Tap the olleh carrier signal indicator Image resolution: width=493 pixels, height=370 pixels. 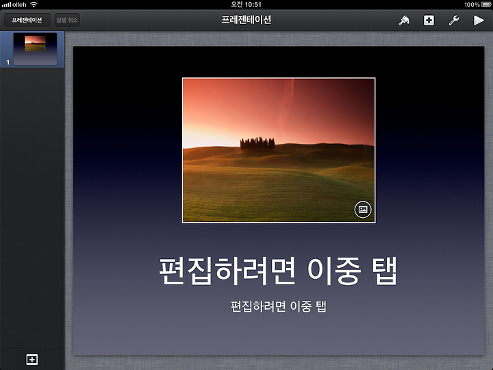(14, 4)
